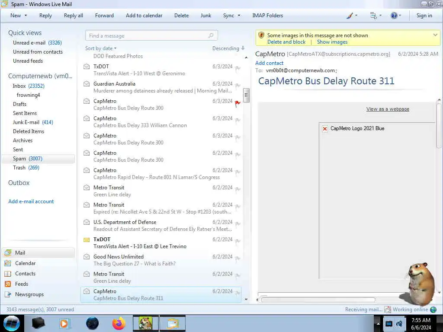This screenshot has width=443, height=332.
Task: Click Sign in button
Action: pyautogui.click(x=424, y=16)
